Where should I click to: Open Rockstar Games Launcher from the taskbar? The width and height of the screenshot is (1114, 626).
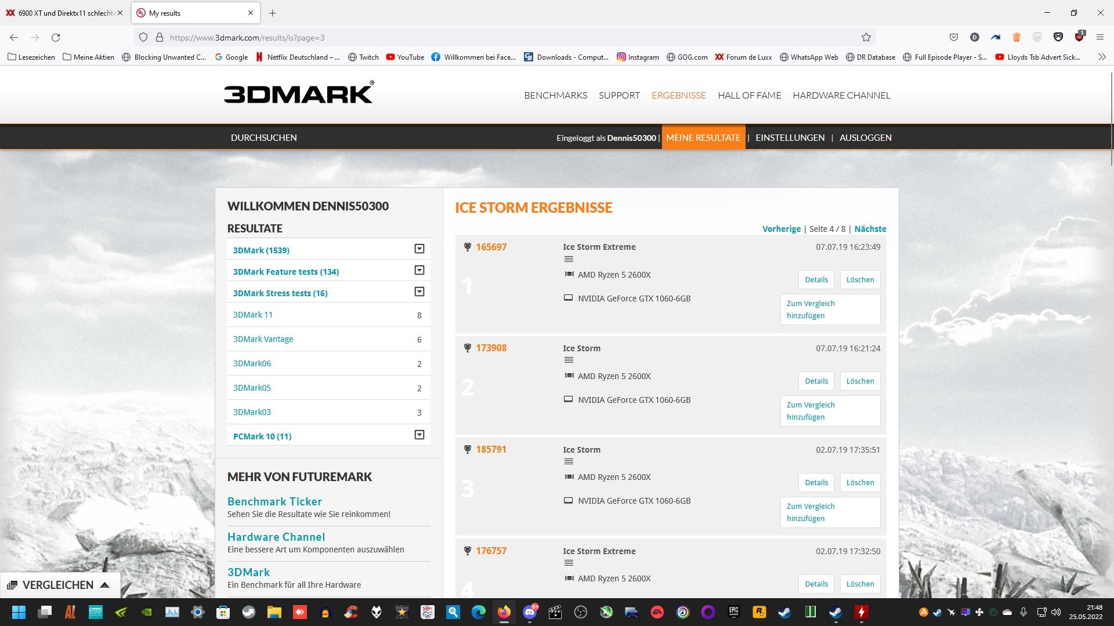pyautogui.click(x=759, y=612)
